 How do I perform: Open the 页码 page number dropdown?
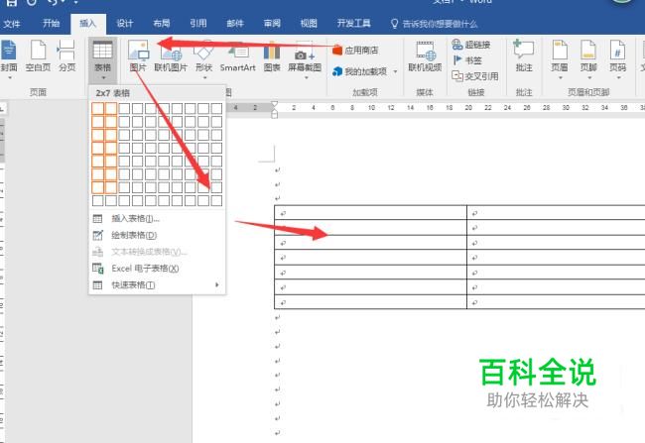[x=618, y=60]
